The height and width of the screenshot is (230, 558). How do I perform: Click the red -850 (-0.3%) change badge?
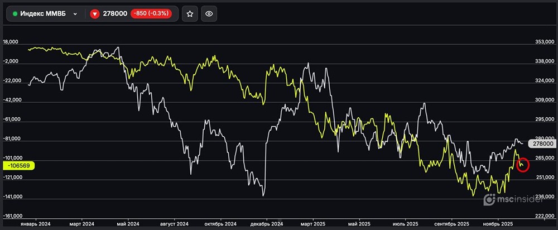coord(152,14)
